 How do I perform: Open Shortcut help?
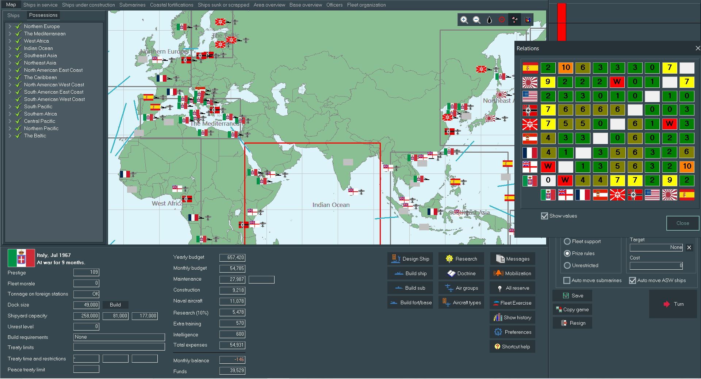pos(512,347)
